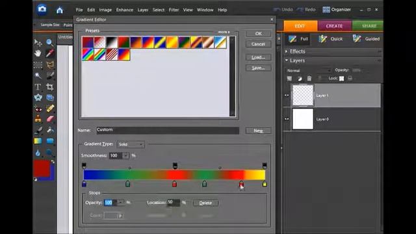Open the File menu

coord(79,10)
